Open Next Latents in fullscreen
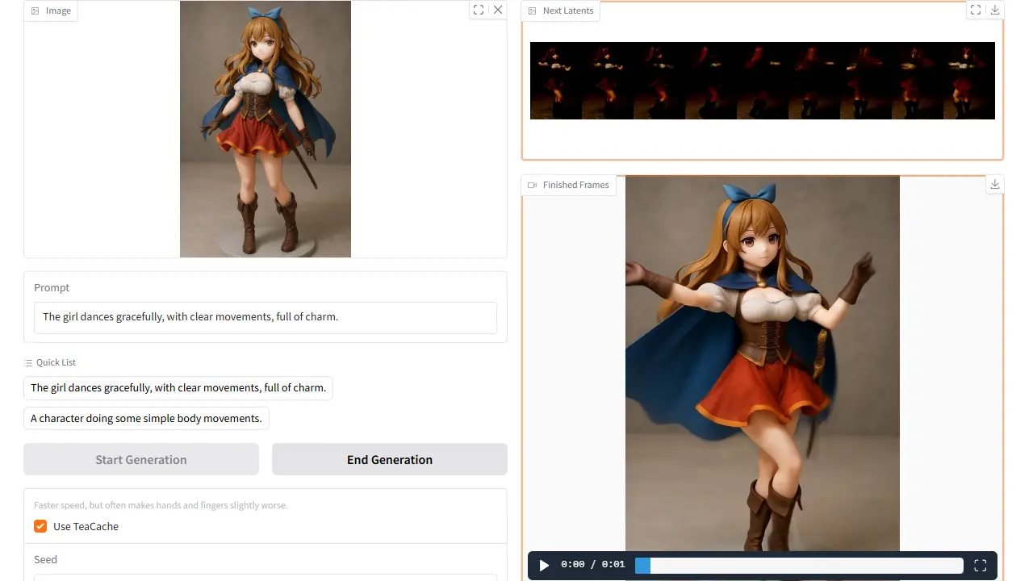Viewport: 1033px width, 581px height. [976, 10]
